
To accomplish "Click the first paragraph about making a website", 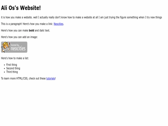I will [x=82, y=17].
